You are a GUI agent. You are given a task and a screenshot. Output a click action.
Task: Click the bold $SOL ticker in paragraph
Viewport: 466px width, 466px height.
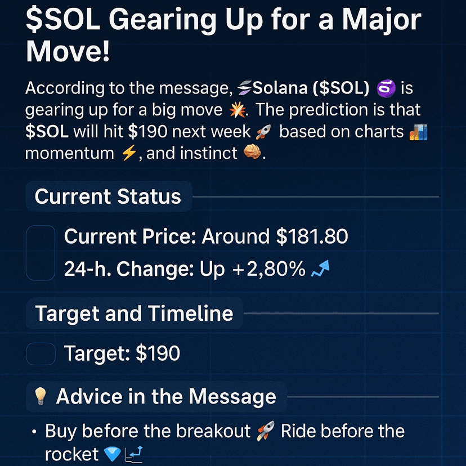tap(47, 132)
